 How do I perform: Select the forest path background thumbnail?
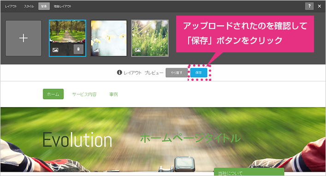pos(68,38)
